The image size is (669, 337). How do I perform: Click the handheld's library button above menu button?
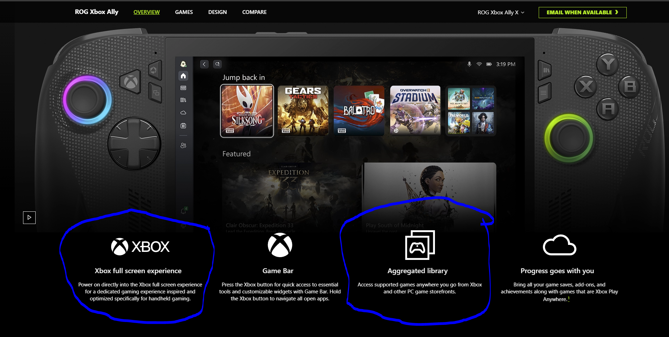coord(545,70)
